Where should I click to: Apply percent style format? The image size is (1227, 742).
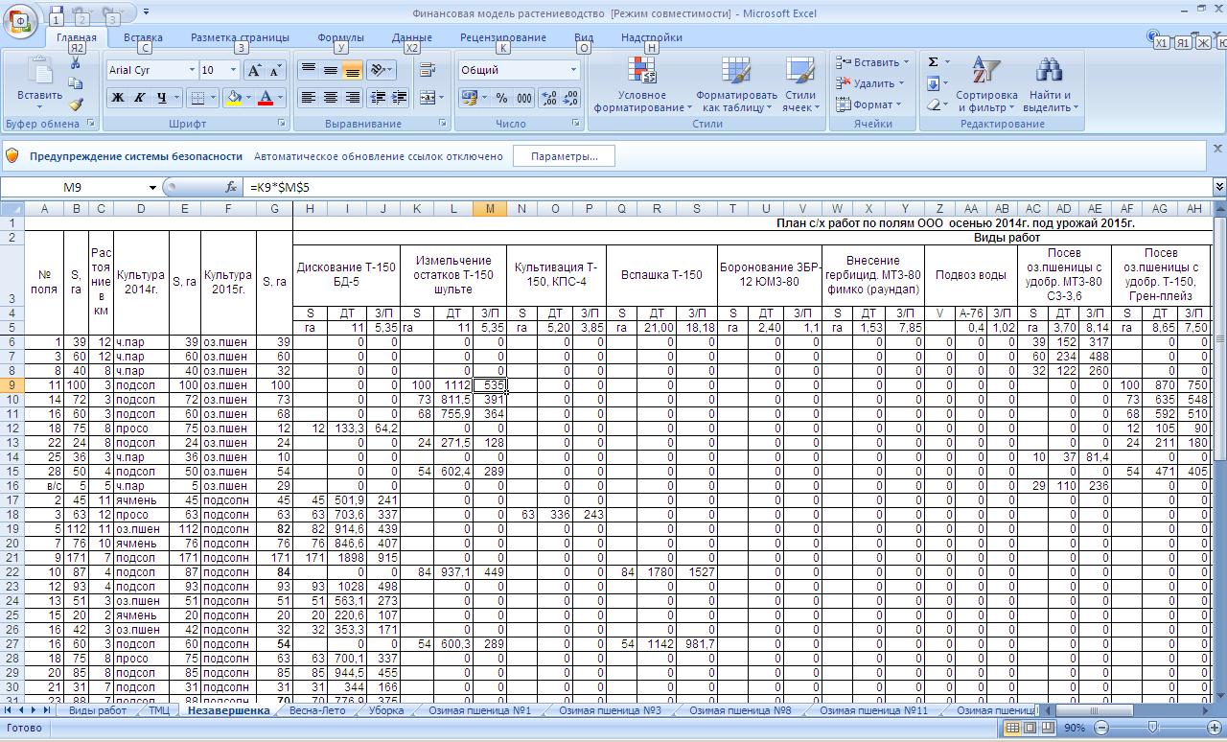coord(500,97)
